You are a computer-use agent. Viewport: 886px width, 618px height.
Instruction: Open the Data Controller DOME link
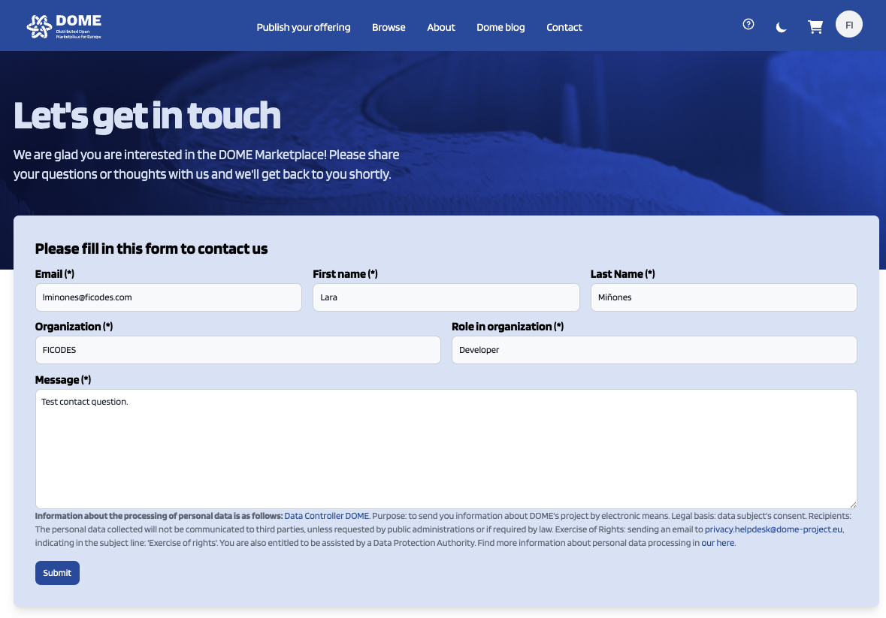pyautogui.click(x=326, y=516)
